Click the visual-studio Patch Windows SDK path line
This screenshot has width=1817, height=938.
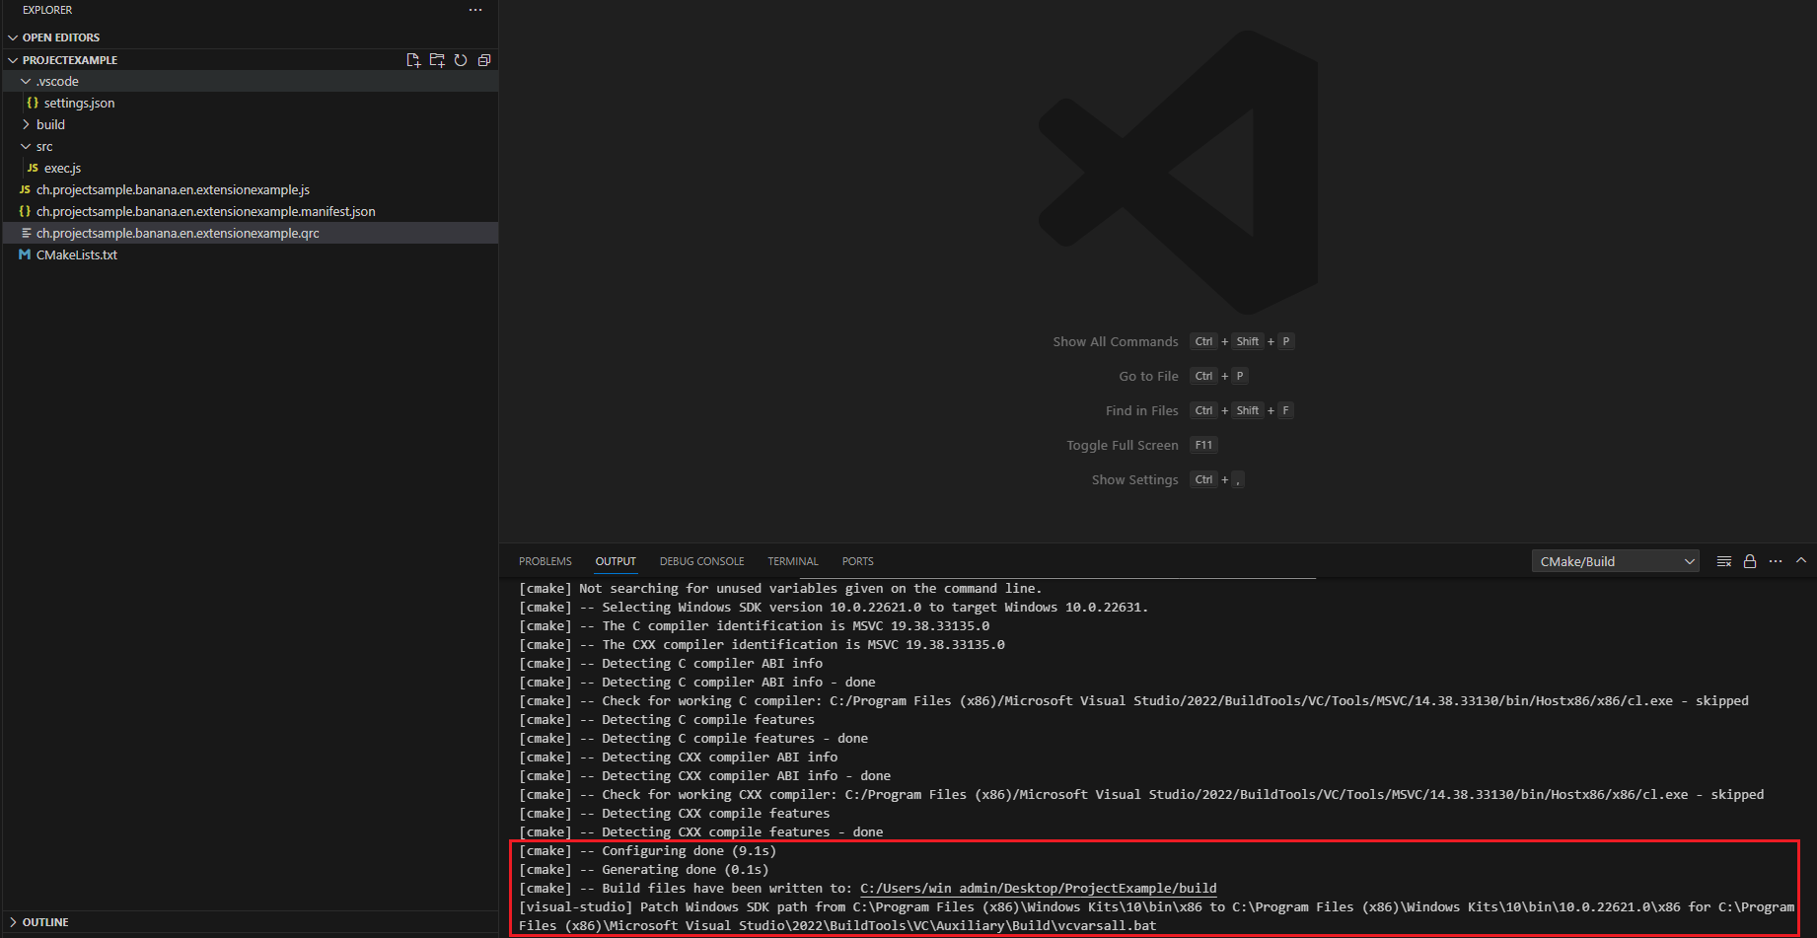point(1157,916)
